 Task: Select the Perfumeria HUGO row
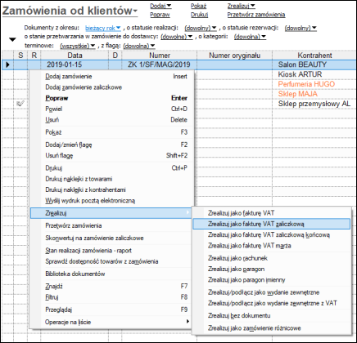click(306, 84)
